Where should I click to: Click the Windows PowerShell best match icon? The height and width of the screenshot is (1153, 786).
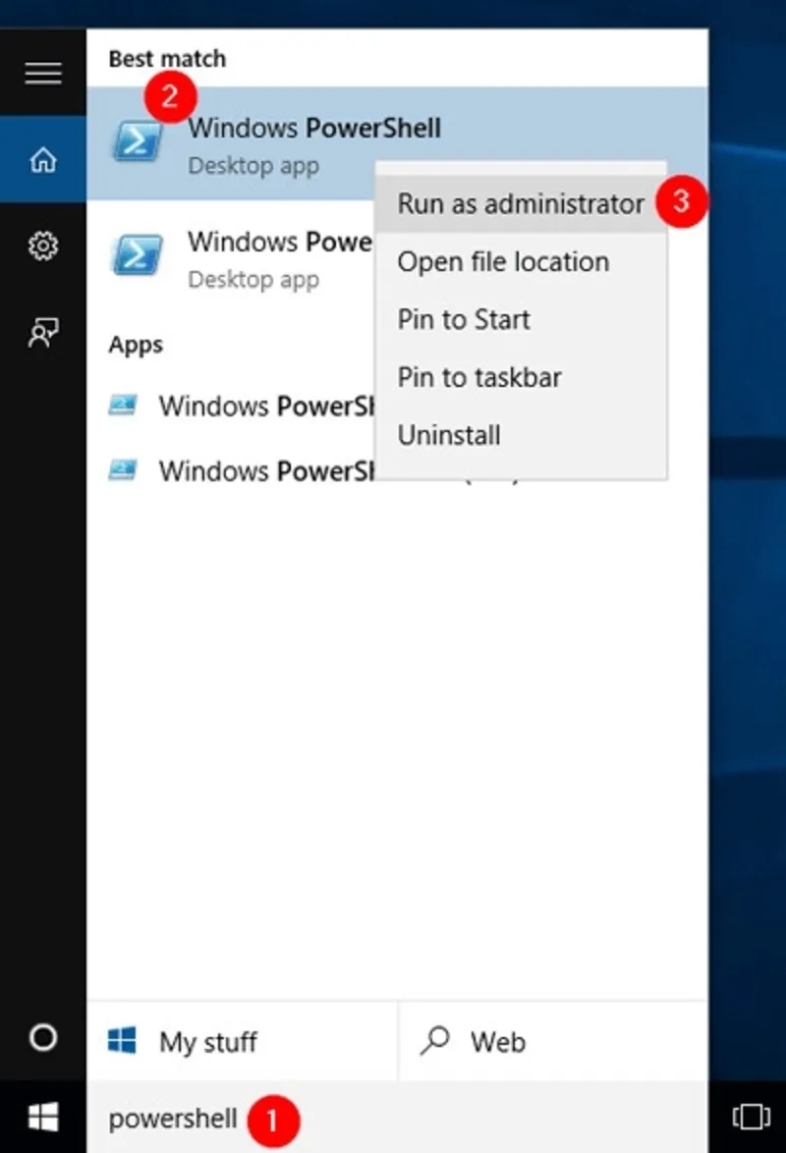[138, 141]
